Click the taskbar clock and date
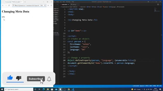The width and height of the screenshot is (163, 91). [x=156, y=89]
